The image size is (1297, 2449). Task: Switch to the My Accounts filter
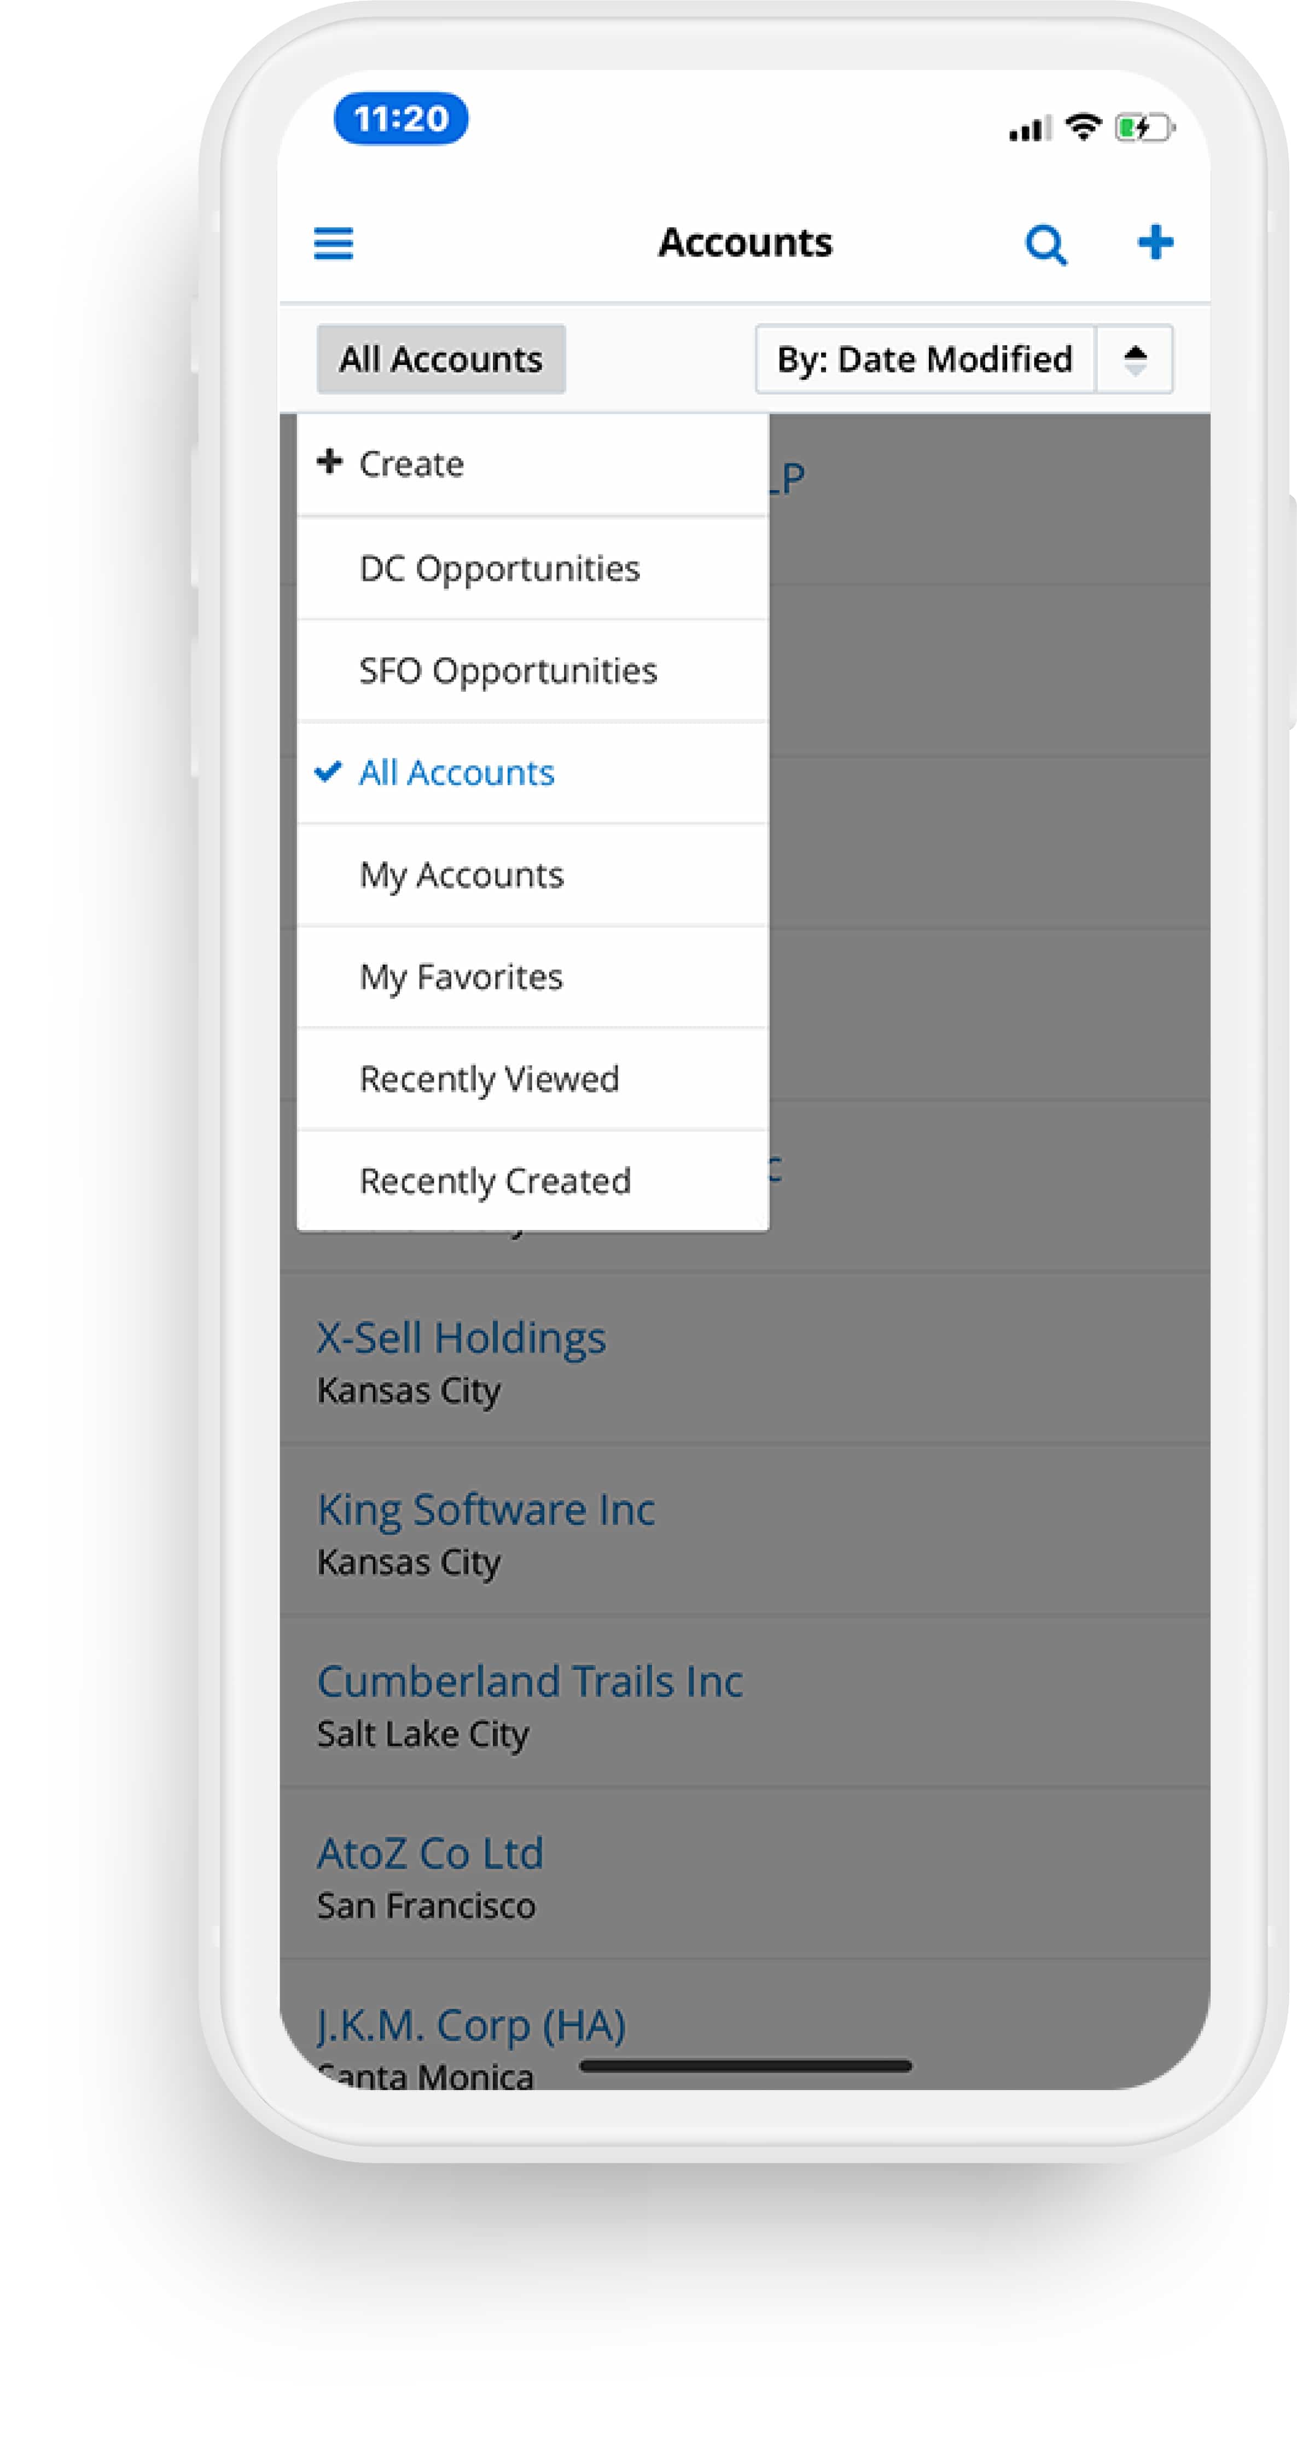tap(461, 875)
